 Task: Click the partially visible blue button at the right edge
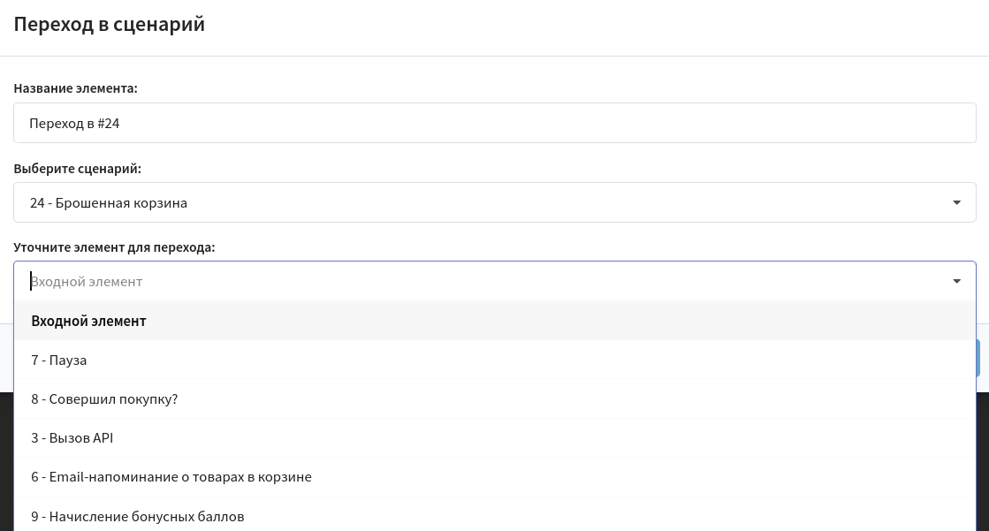pyautogui.click(x=982, y=358)
